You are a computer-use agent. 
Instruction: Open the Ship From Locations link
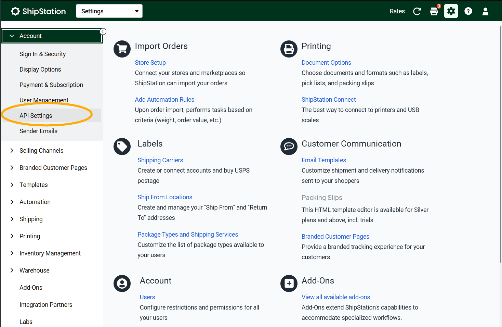pyautogui.click(x=165, y=197)
